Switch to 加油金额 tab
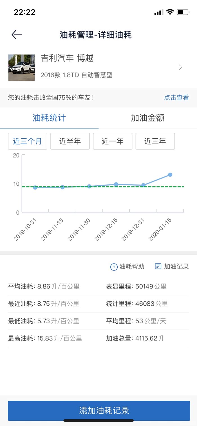 147,118
